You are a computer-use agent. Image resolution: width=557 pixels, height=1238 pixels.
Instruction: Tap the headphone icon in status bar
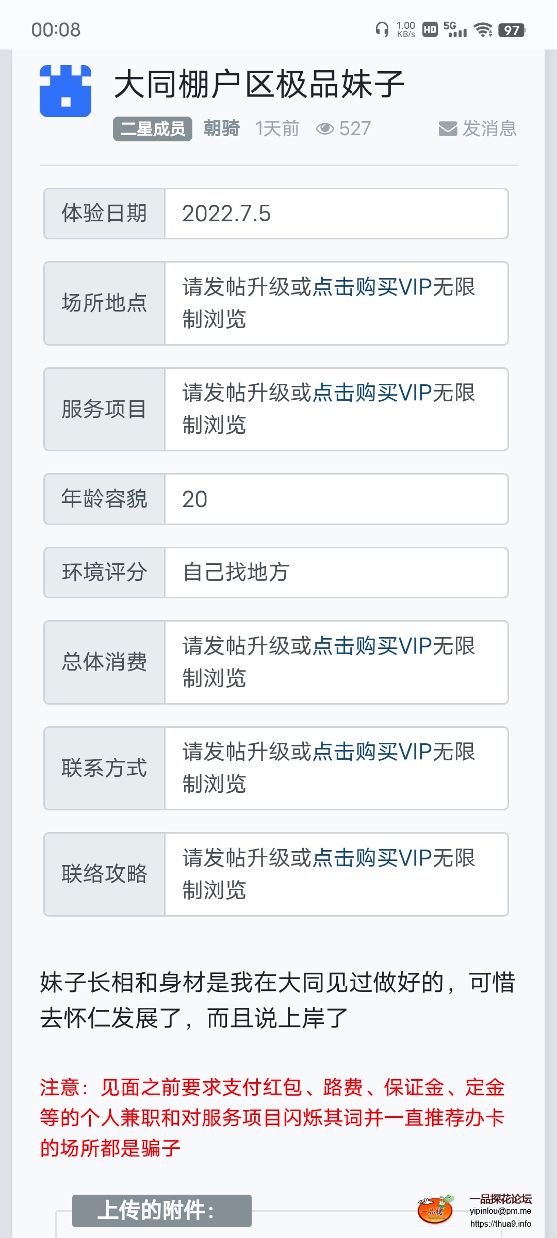pyautogui.click(x=382, y=29)
